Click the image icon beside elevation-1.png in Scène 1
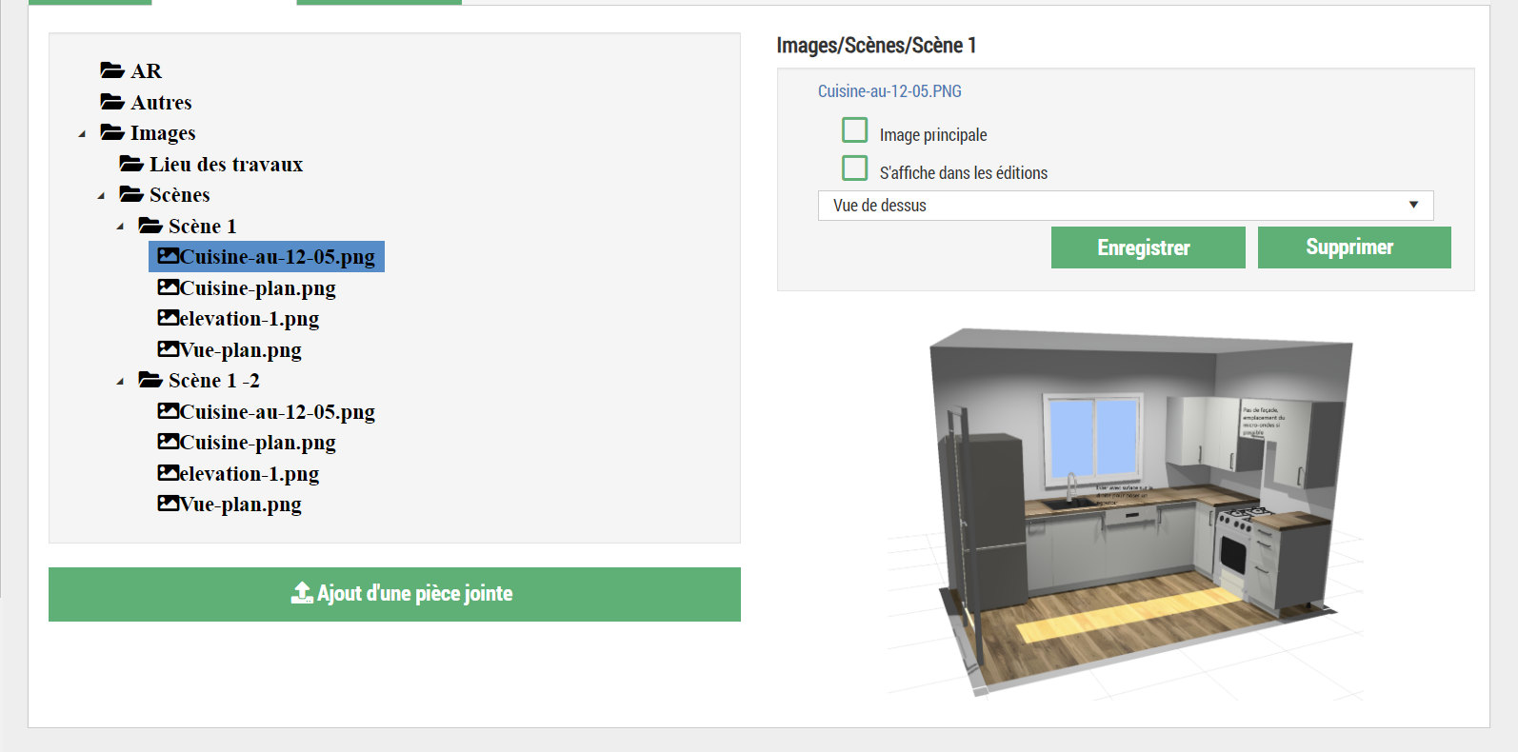Image resolution: width=1518 pixels, height=752 pixels. 169,318
